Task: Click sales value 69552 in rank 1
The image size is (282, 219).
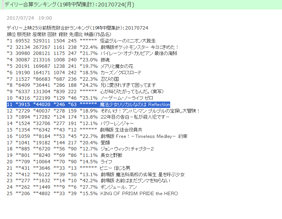Action: (23, 41)
